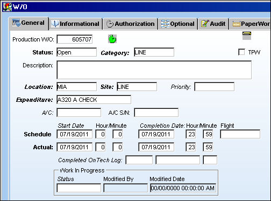This screenshot has height=201, width=271.
Task: Click the last small Completed OnTech Log field
Action: 210,160
